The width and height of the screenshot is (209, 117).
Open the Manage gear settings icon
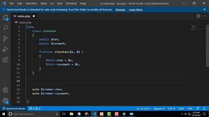coord(5,101)
